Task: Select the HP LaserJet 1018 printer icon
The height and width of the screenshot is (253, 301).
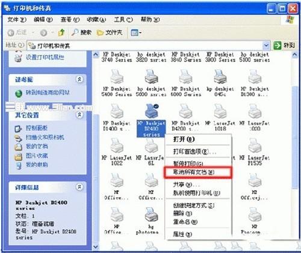Action: point(220,111)
